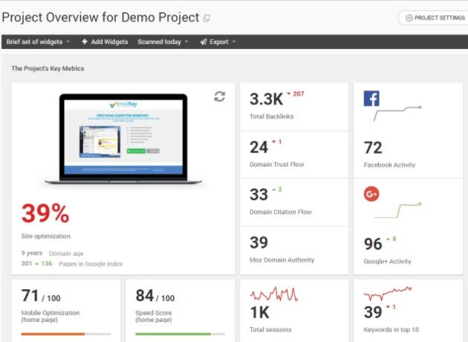Click the Total sessions label
The height and width of the screenshot is (342, 468).
tap(270, 329)
